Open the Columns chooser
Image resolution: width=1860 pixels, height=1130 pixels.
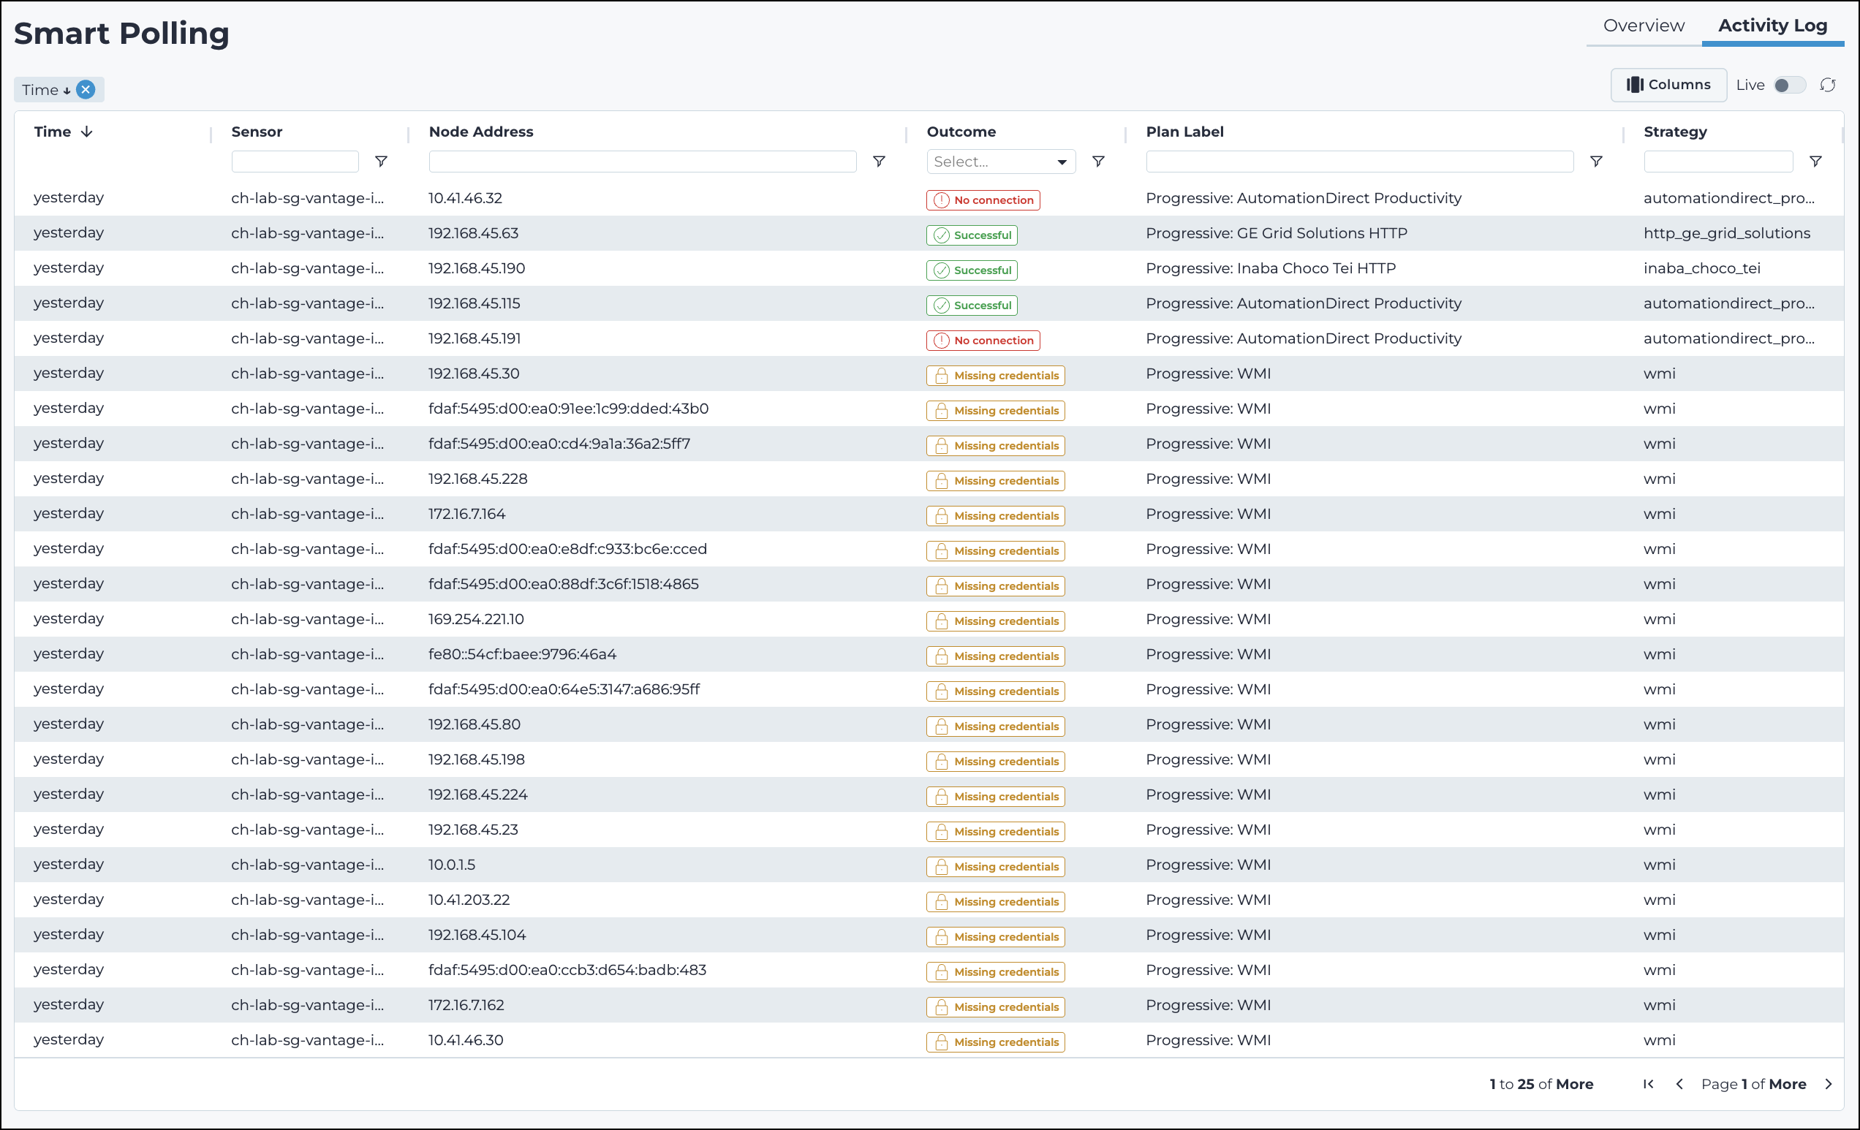1668,85
